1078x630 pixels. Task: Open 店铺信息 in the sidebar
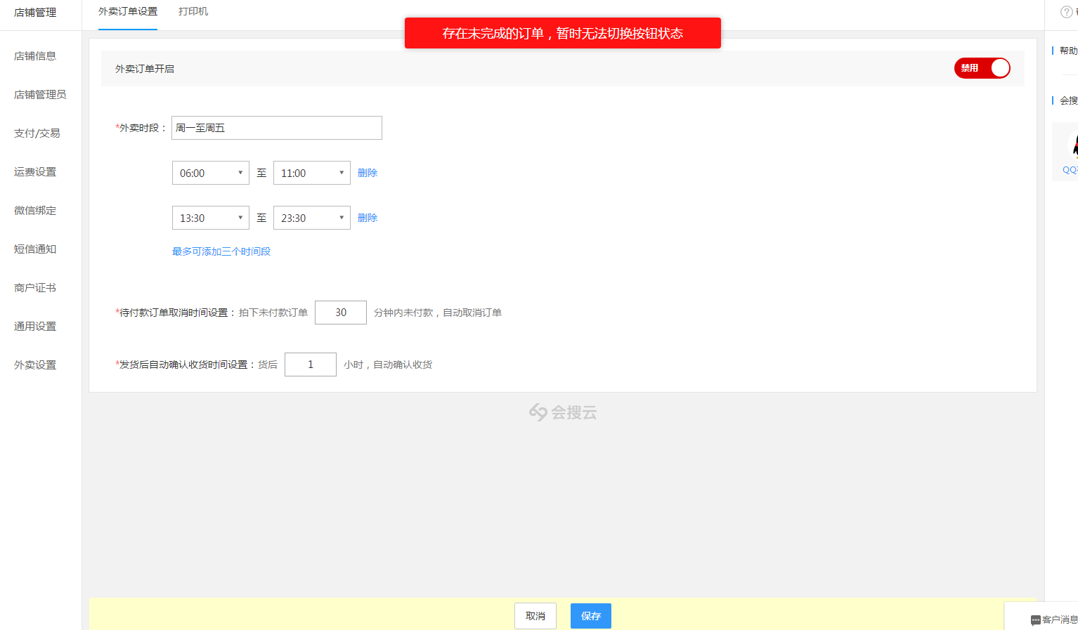tap(35, 56)
